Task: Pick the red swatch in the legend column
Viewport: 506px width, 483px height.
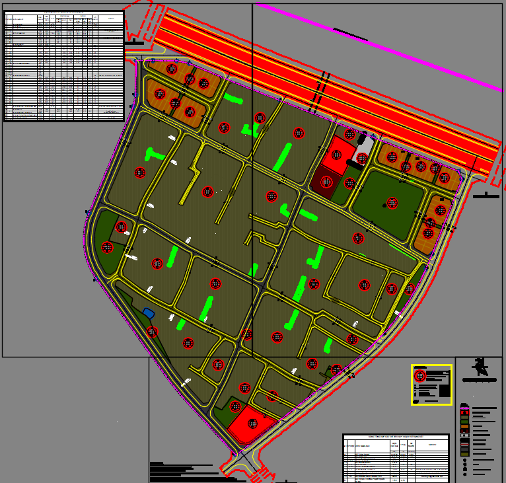Action: tap(465, 412)
